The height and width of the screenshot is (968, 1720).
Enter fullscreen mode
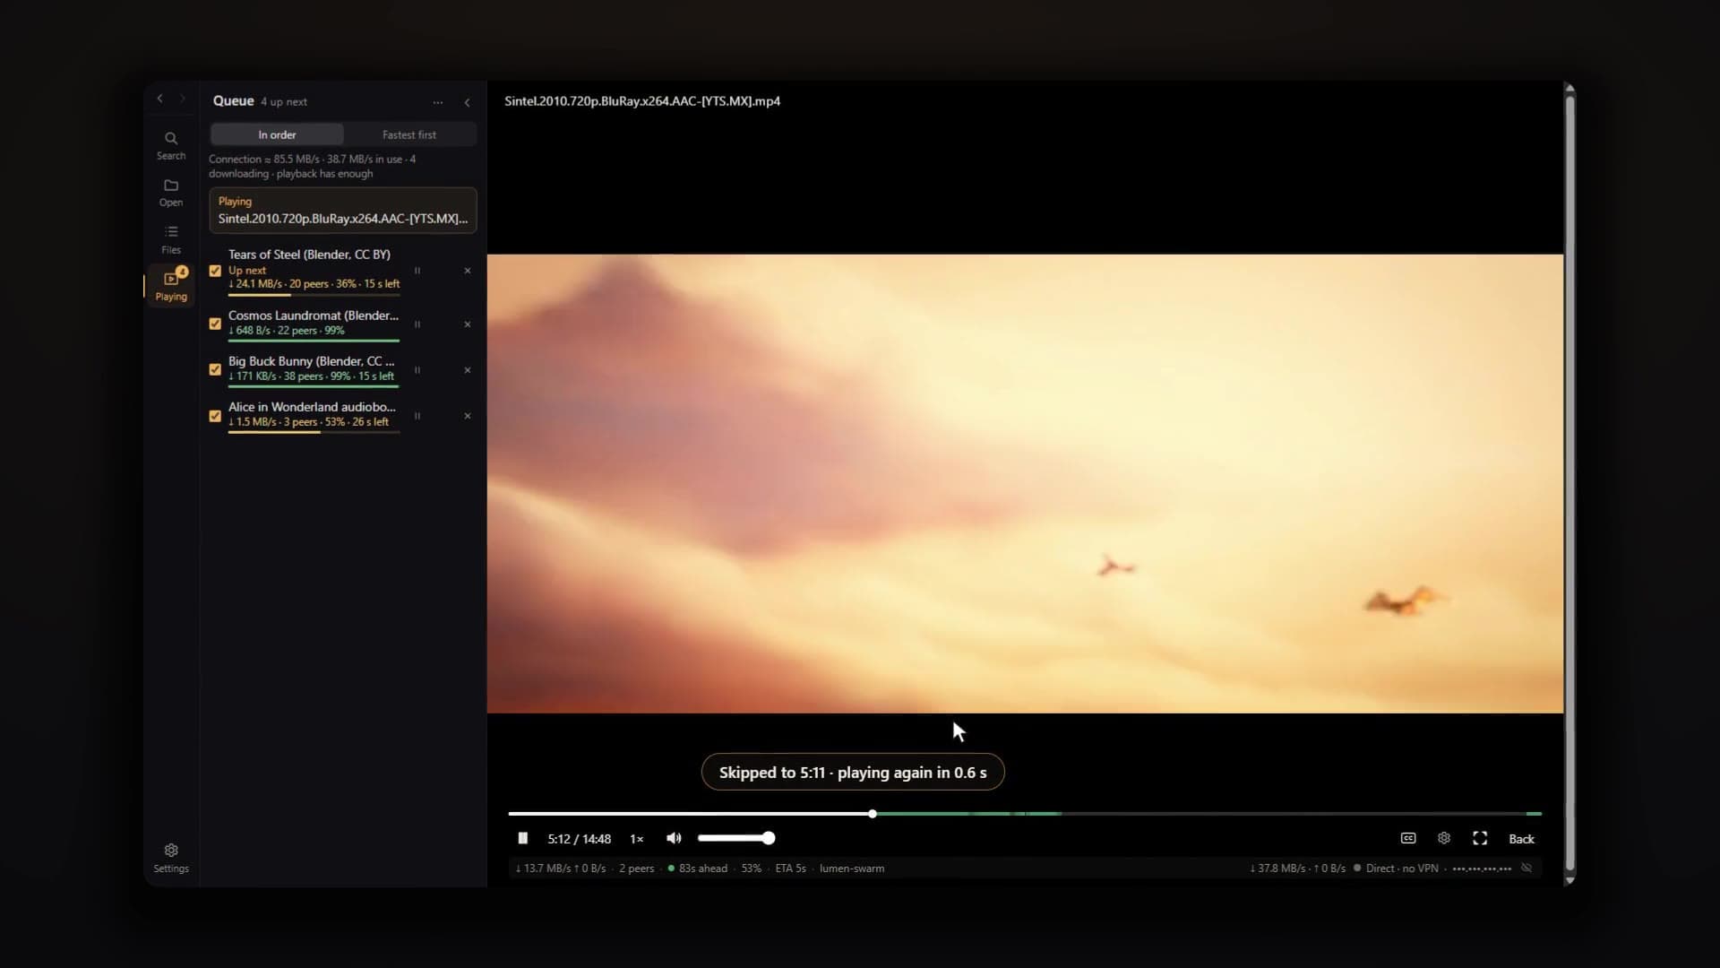click(x=1480, y=838)
